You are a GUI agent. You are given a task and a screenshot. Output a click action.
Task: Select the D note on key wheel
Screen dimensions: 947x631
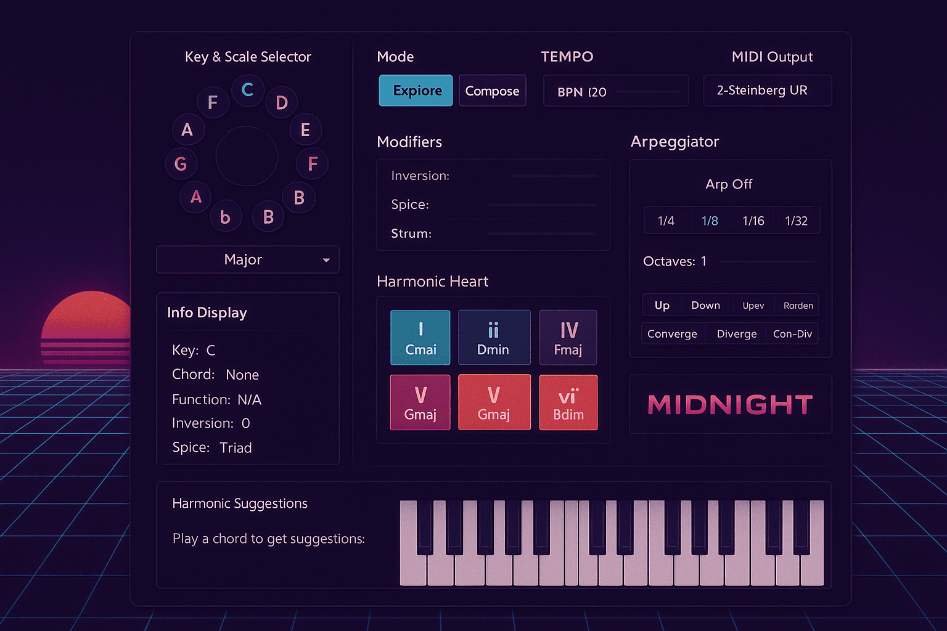click(282, 103)
